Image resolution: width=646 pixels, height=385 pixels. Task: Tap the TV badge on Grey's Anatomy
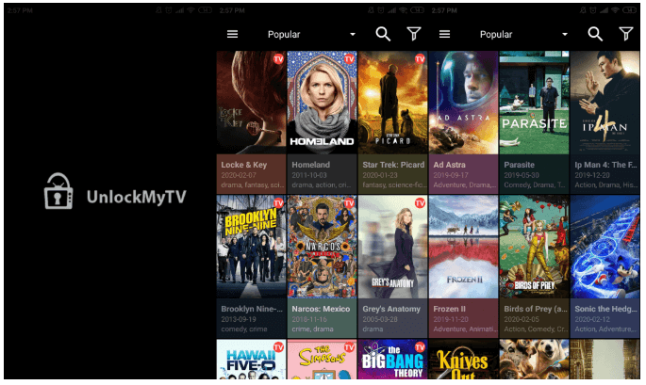click(x=420, y=202)
